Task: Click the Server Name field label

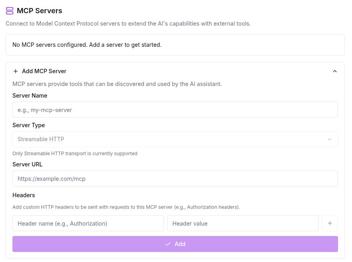Action: 30,96
